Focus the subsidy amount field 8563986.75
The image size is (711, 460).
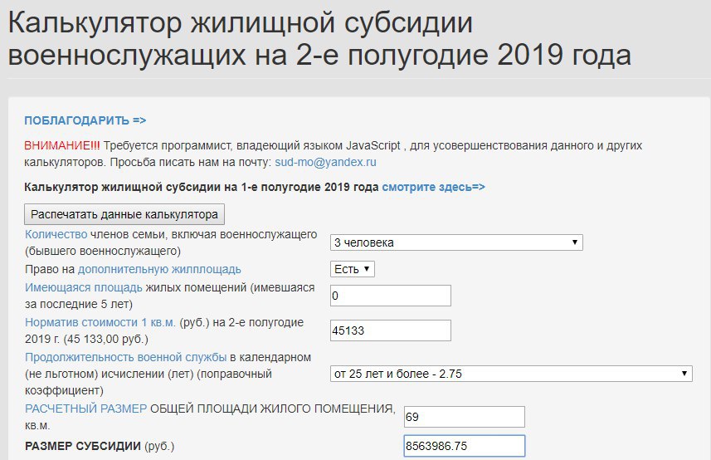pyautogui.click(x=465, y=446)
